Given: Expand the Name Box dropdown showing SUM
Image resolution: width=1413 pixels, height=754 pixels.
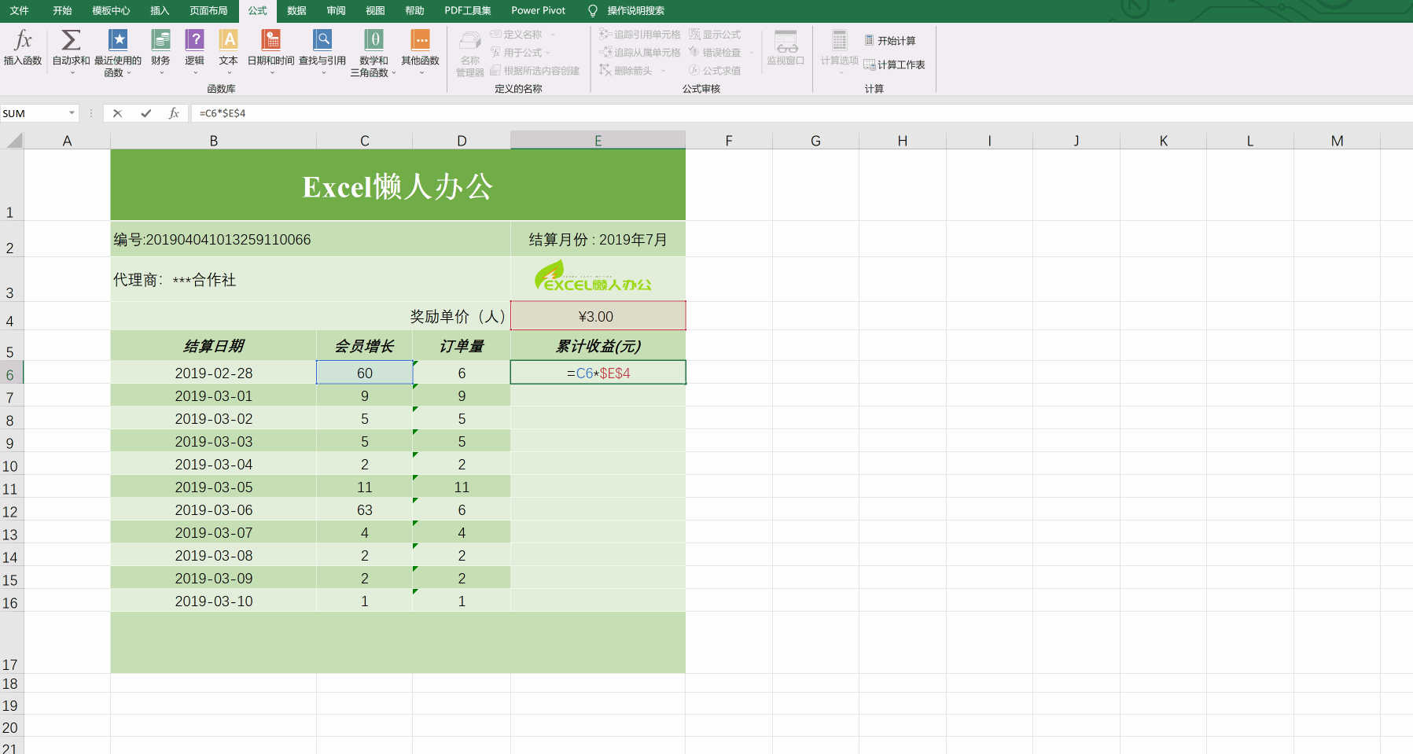Looking at the screenshot, I should pyautogui.click(x=72, y=113).
